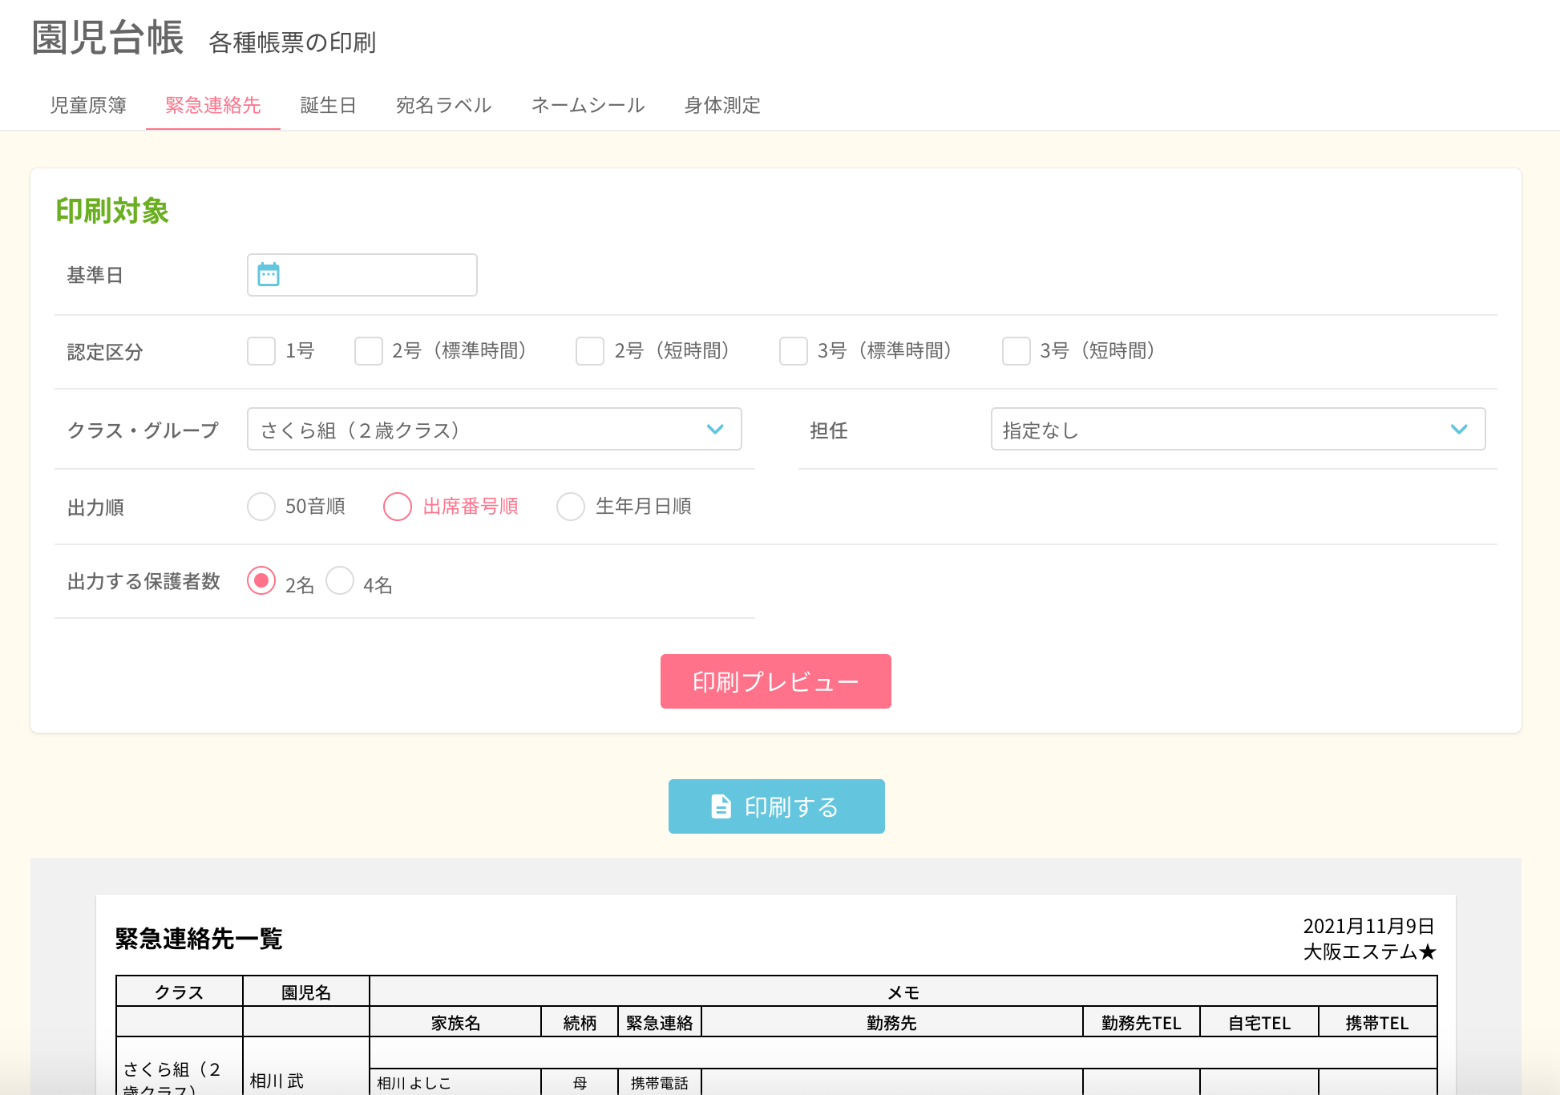Screen dimensions: 1560x1095
Task: Open the 担任 dropdown showing 指定なし
Action: 1238,430
